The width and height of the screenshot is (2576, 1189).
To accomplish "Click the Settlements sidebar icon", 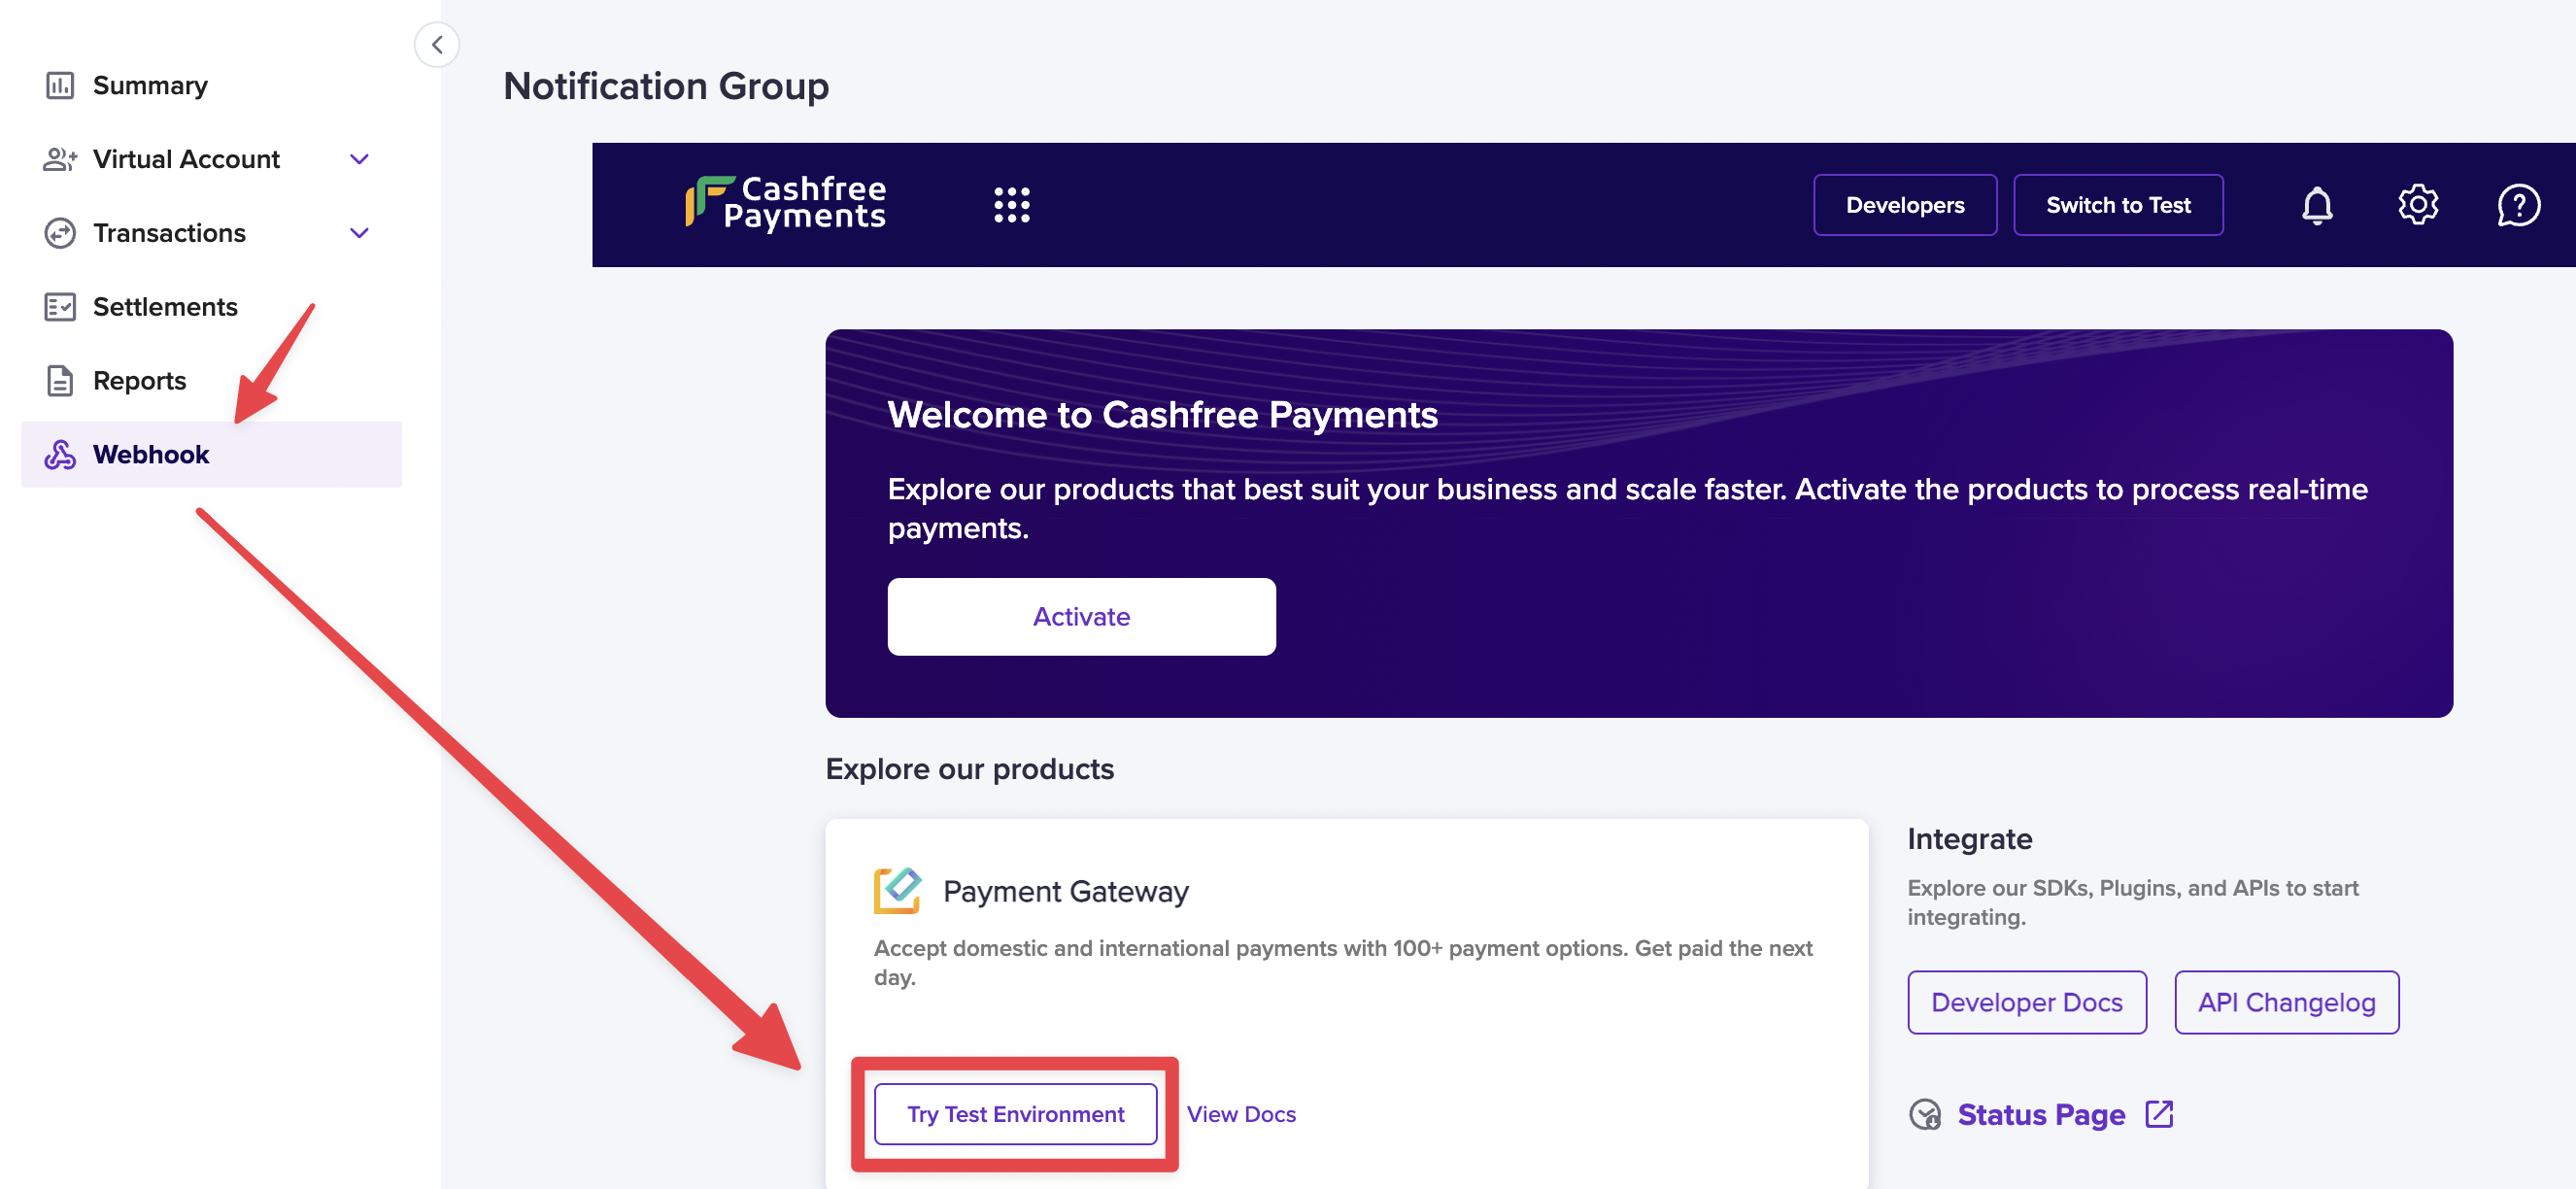I will (61, 306).
